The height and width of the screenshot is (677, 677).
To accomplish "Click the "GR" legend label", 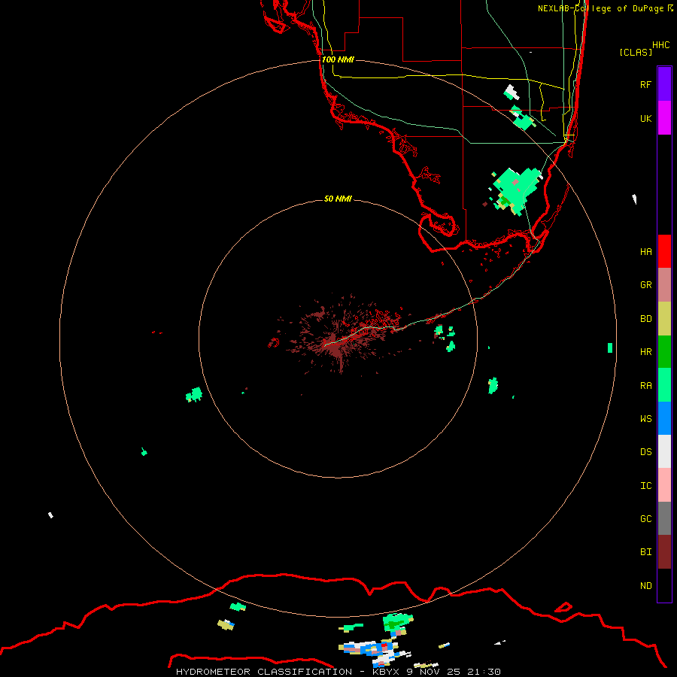I will tap(645, 285).
